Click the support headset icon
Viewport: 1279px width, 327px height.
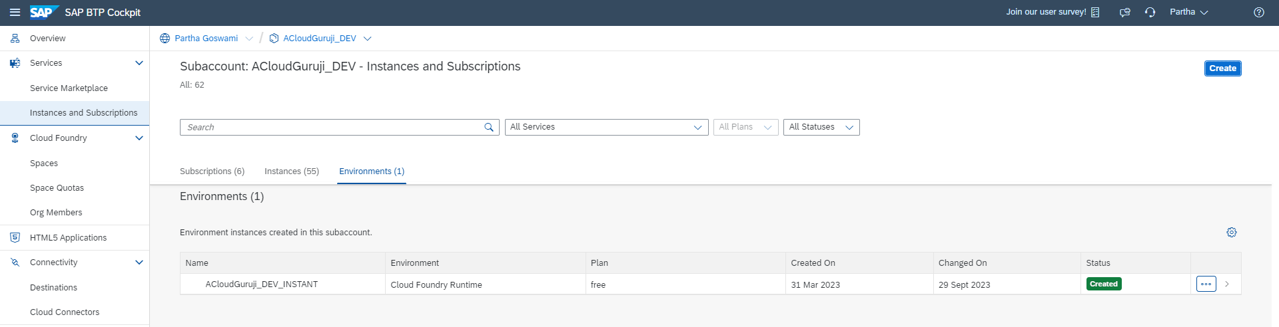tap(1150, 13)
